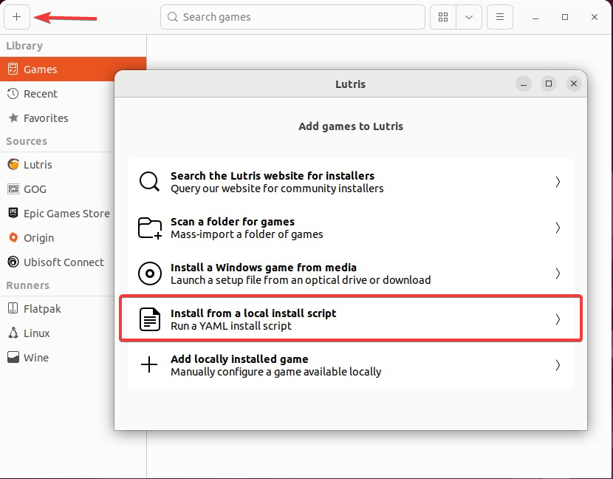The height and width of the screenshot is (479, 613).
Task: Select GOG source in sidebar
Action: (35, 189)
